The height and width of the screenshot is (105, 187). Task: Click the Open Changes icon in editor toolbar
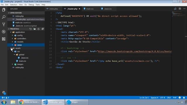(175, 9)
